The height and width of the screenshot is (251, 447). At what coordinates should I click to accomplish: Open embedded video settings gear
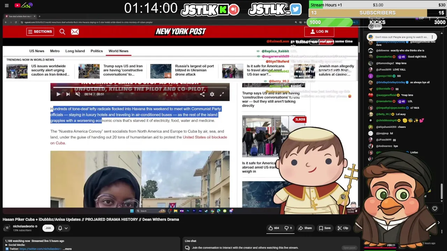(x=212, y=94)
